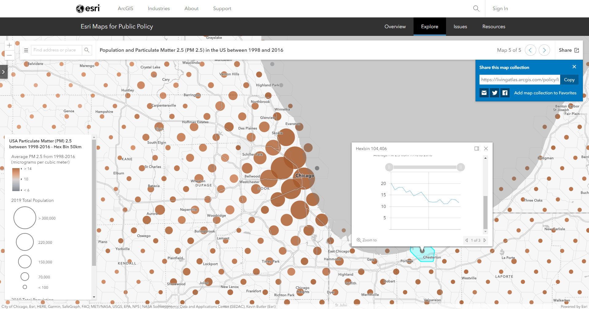The height and width of the screenshot is (309, 589).
Task: Open the ArcGIS menu
Action: pyautogui.click(x=125, y=9)
